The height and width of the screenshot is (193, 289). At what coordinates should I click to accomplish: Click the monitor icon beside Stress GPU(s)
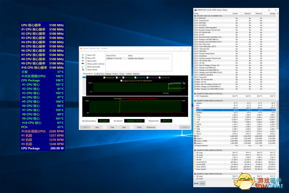point(83,69)
